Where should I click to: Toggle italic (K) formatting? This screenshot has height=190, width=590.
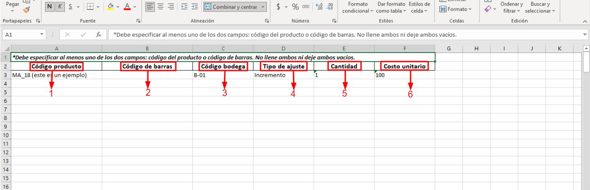(x=59, y=7)
